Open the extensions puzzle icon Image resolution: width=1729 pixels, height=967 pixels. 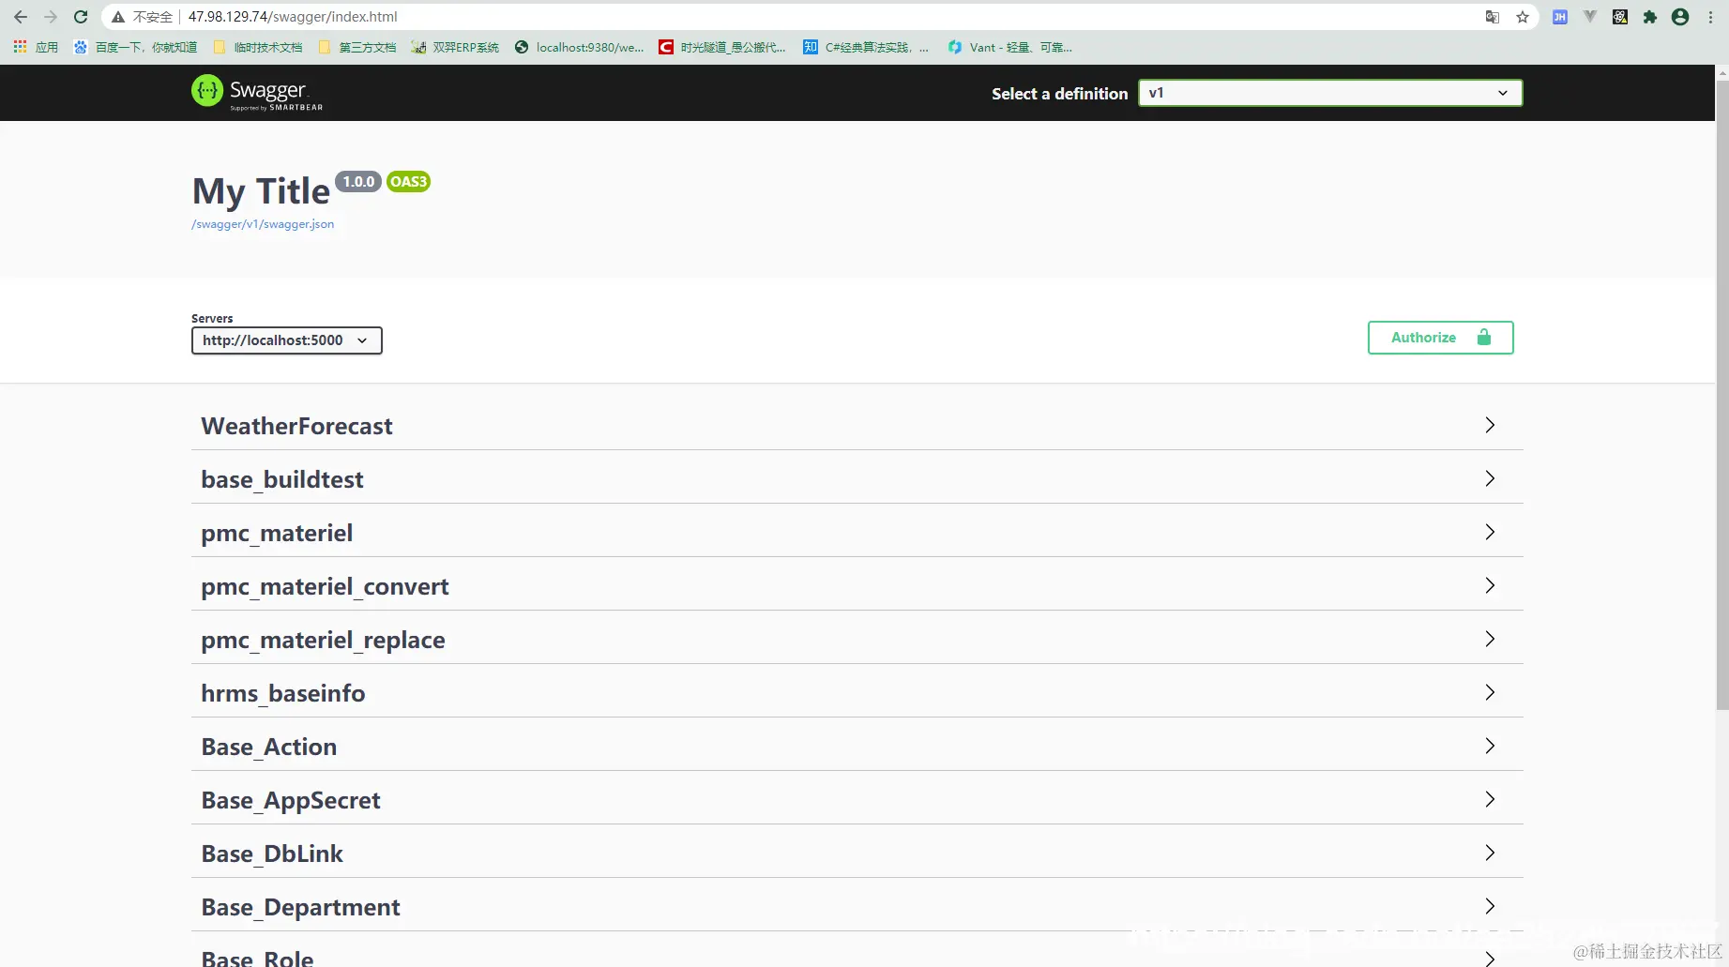[1650, 17]
